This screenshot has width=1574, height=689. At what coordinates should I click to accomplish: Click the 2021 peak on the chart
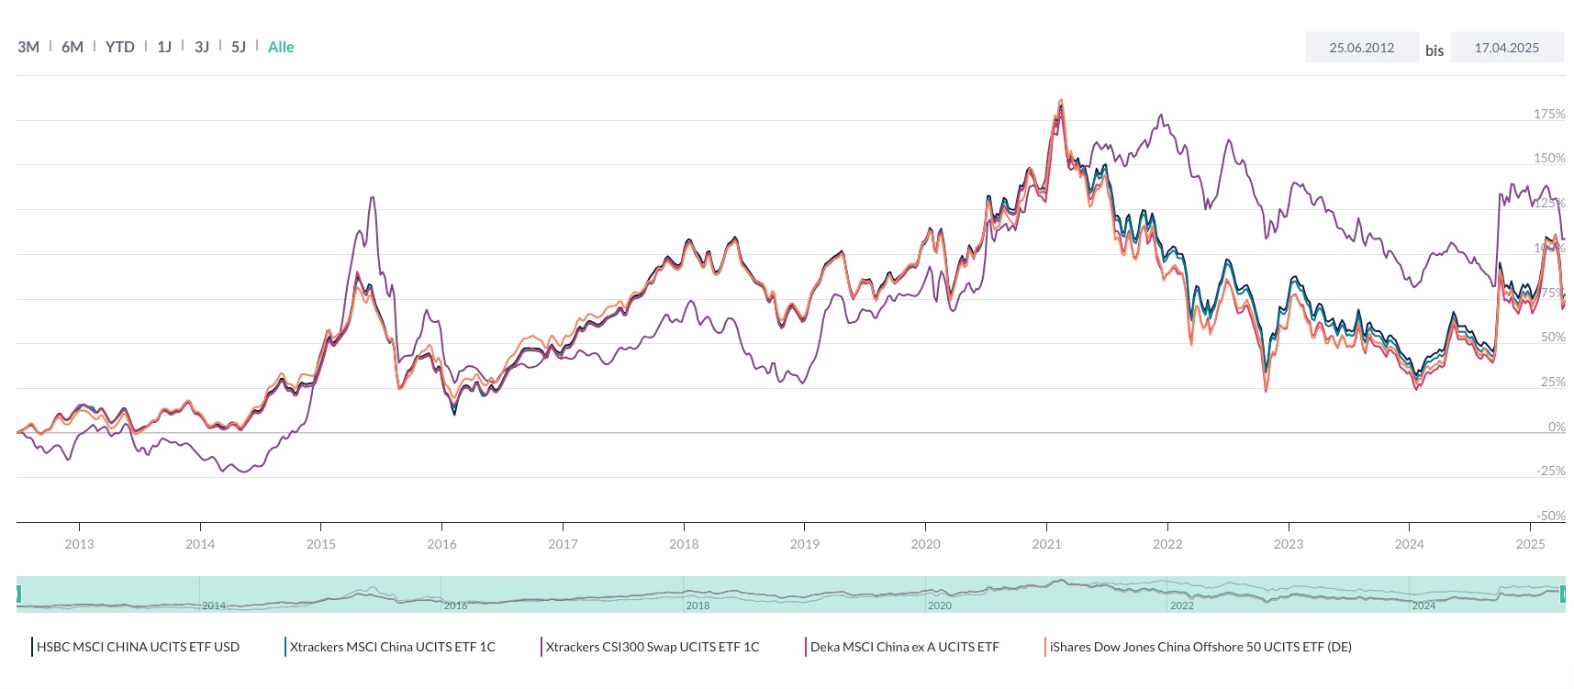click(1062, 101)
